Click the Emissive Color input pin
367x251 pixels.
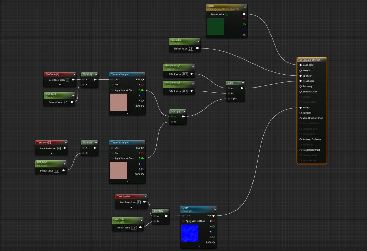[301, 92]
